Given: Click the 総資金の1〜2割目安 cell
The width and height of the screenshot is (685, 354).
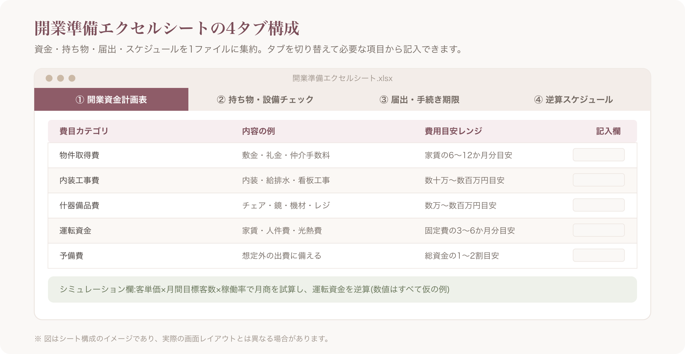Looking at the screenshot, I should 462,256.
